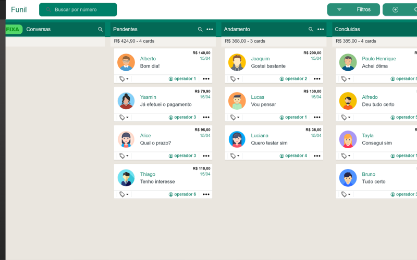Expand tag dropdown on Thiago's card

[124, 194]
